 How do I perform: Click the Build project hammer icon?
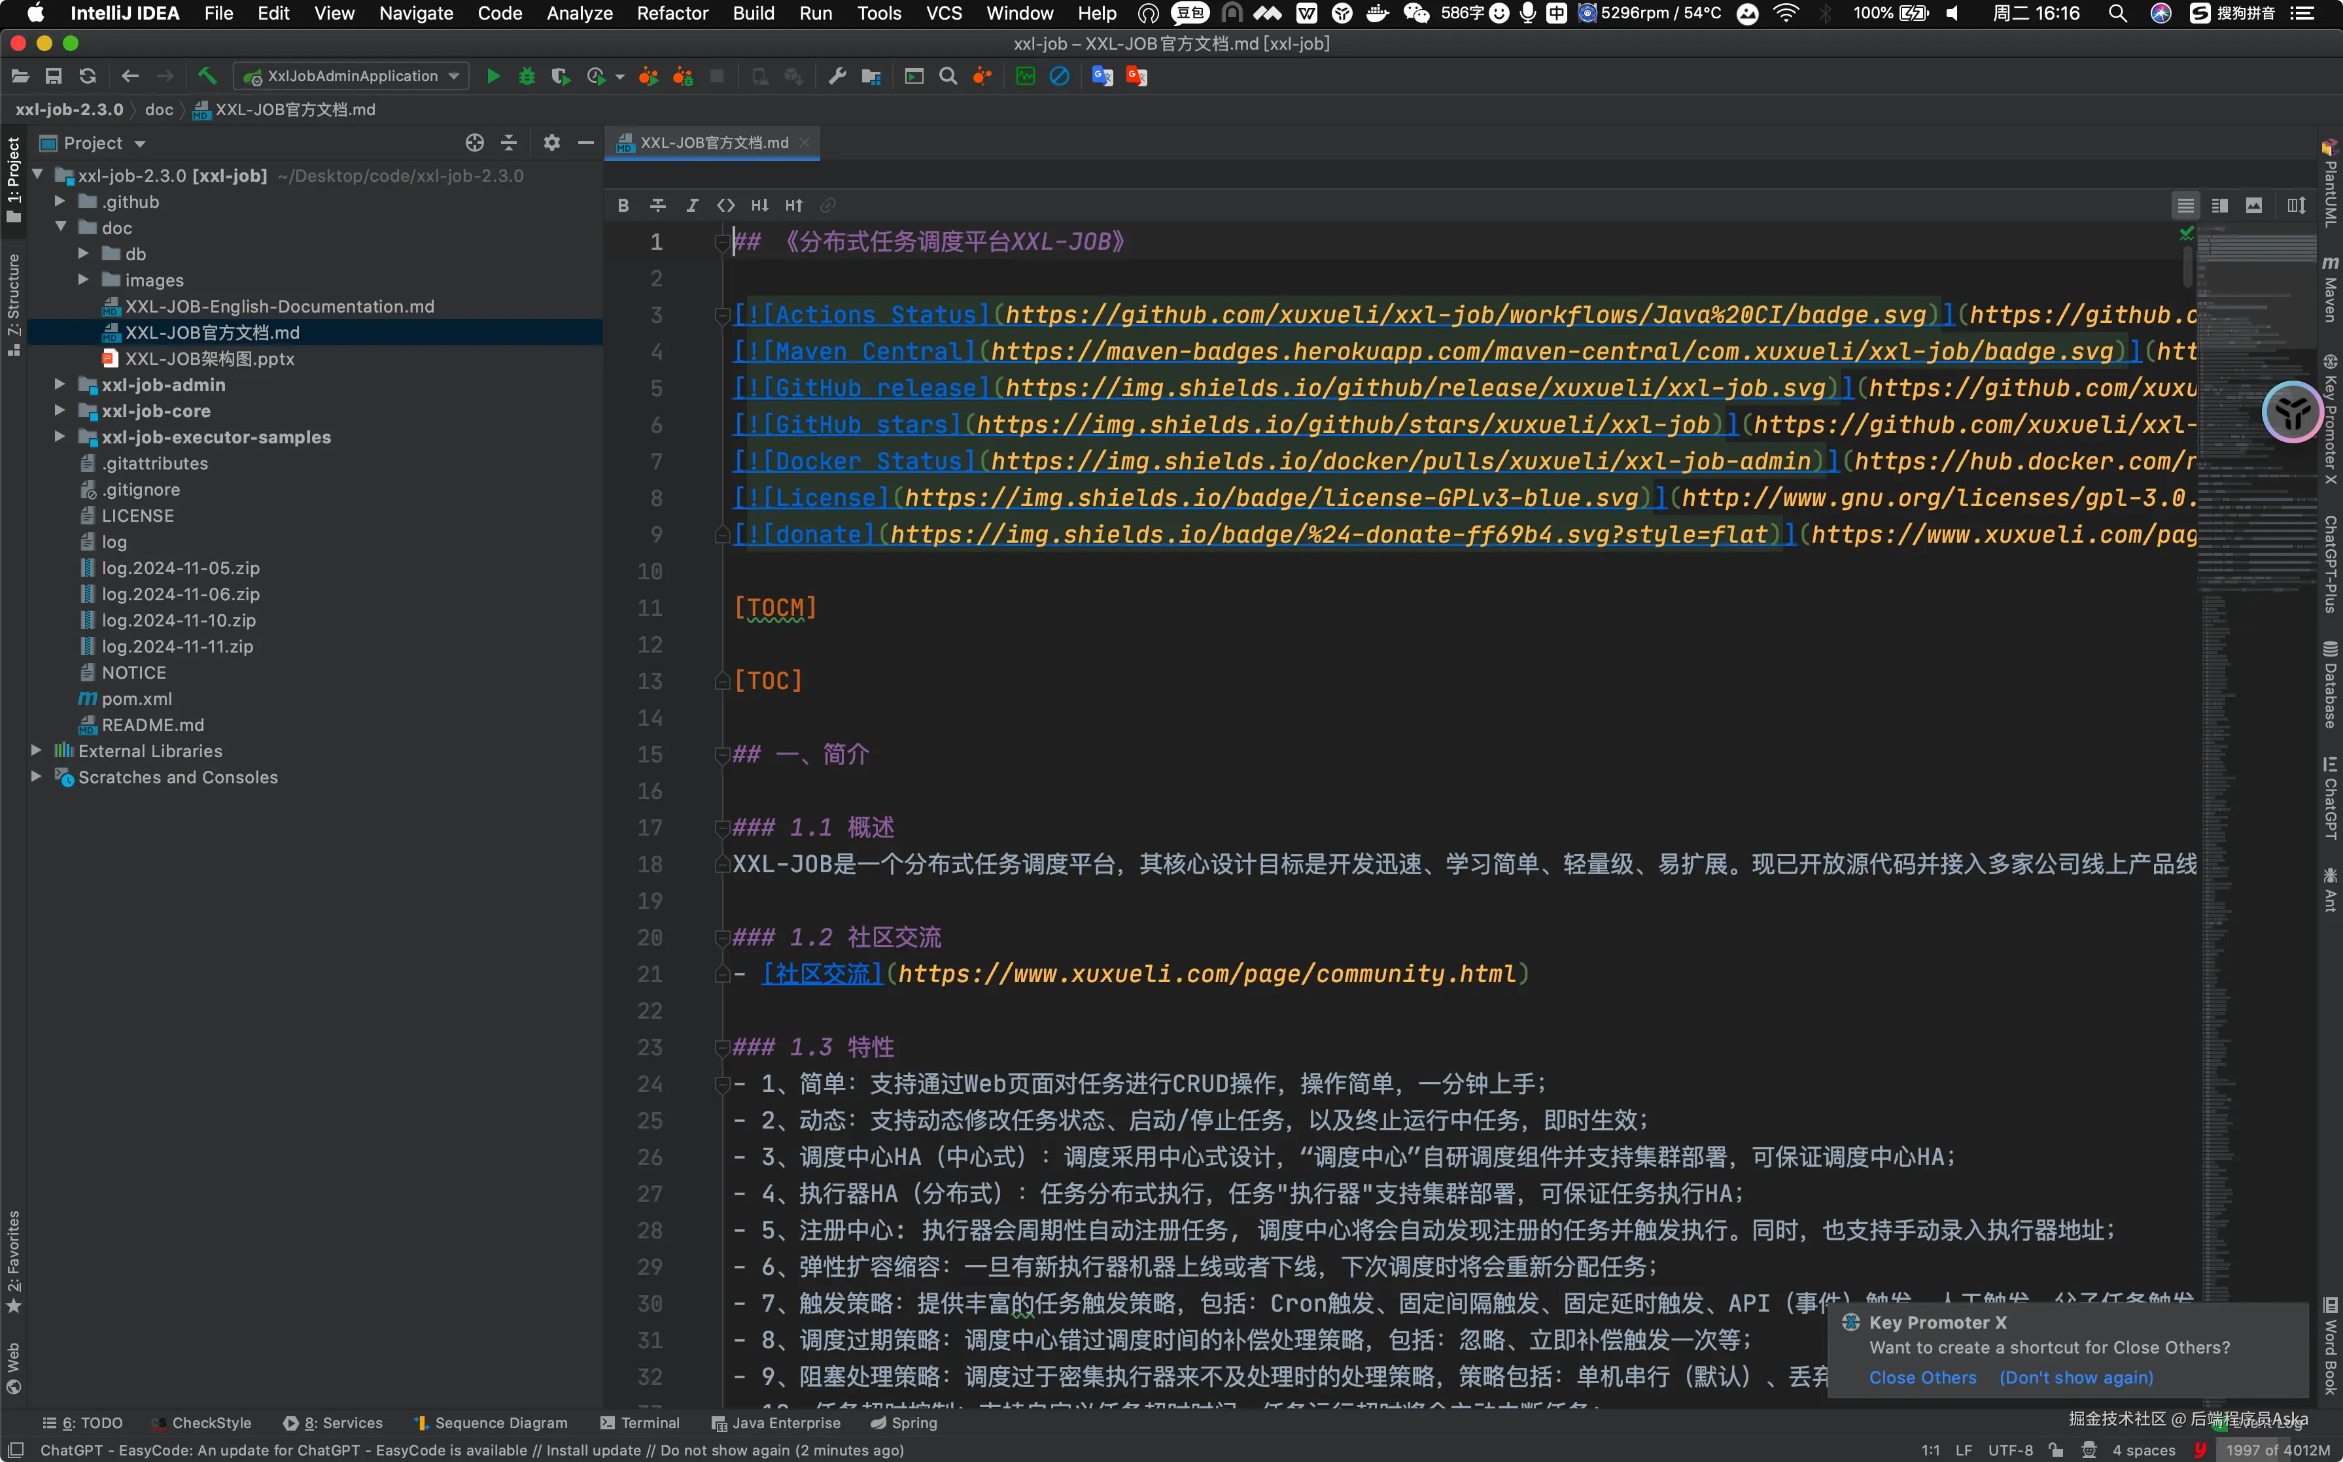(x=206, y=76)
